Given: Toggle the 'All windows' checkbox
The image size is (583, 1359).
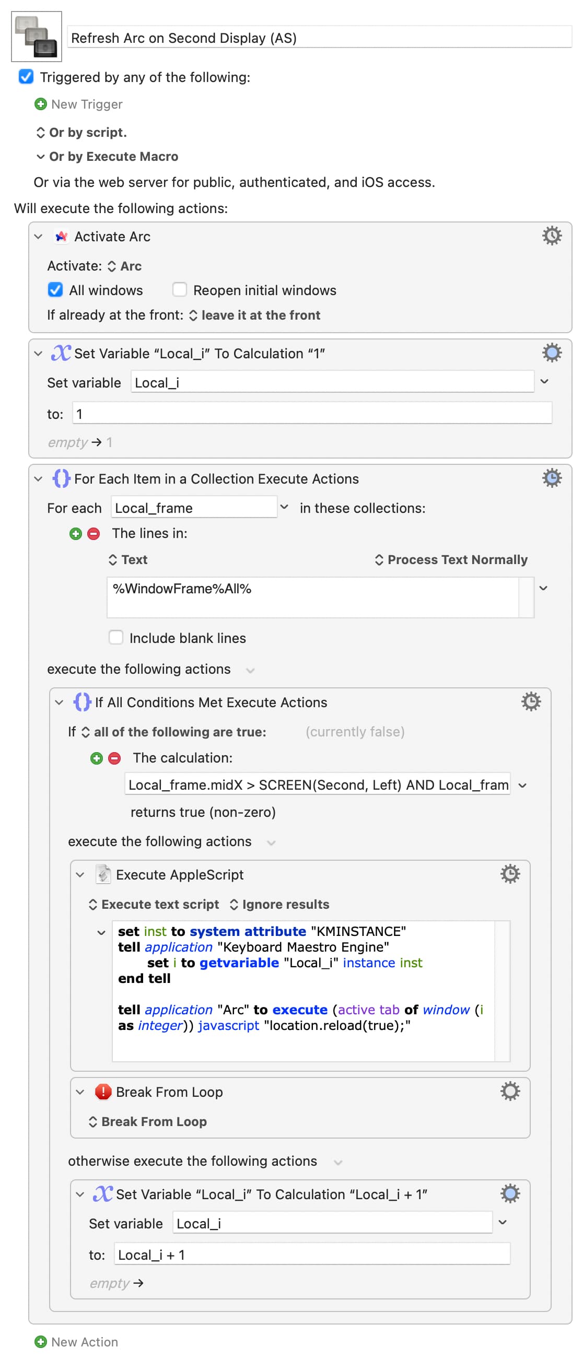Looking at the screenshot, I should pyautogui.click(x=55, y=290).
